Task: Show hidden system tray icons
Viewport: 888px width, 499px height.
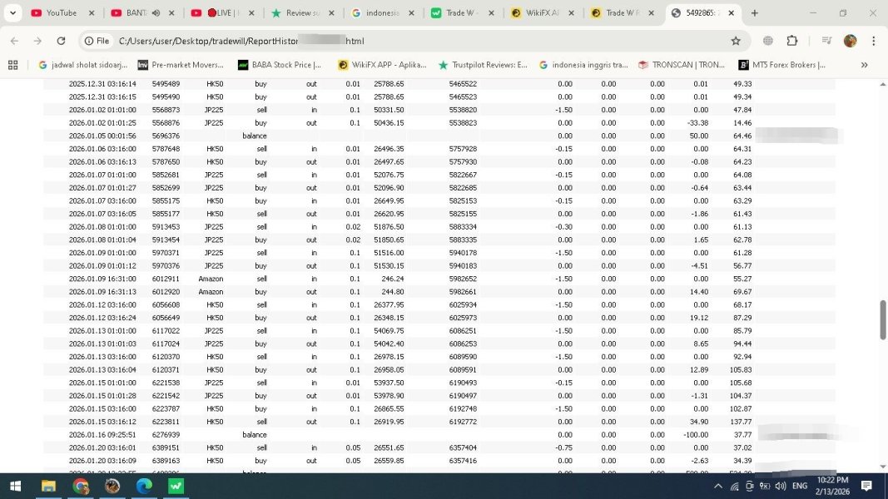Action: pos(717,486)
